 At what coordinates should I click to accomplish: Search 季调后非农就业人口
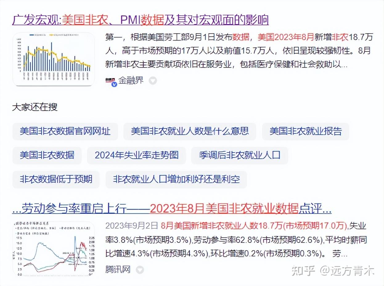240,156
